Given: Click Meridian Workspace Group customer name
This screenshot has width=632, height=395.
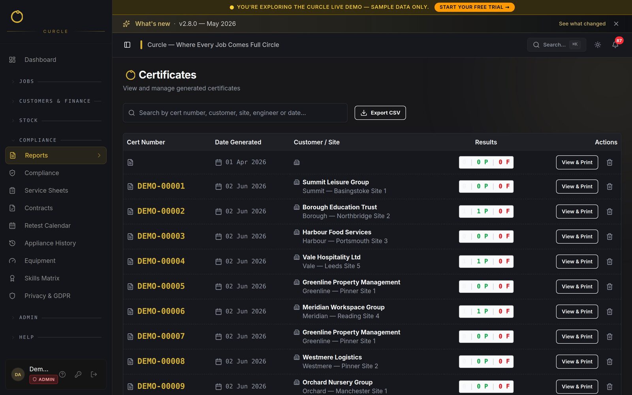Looking at the screenshot, I should coord(344,307).
